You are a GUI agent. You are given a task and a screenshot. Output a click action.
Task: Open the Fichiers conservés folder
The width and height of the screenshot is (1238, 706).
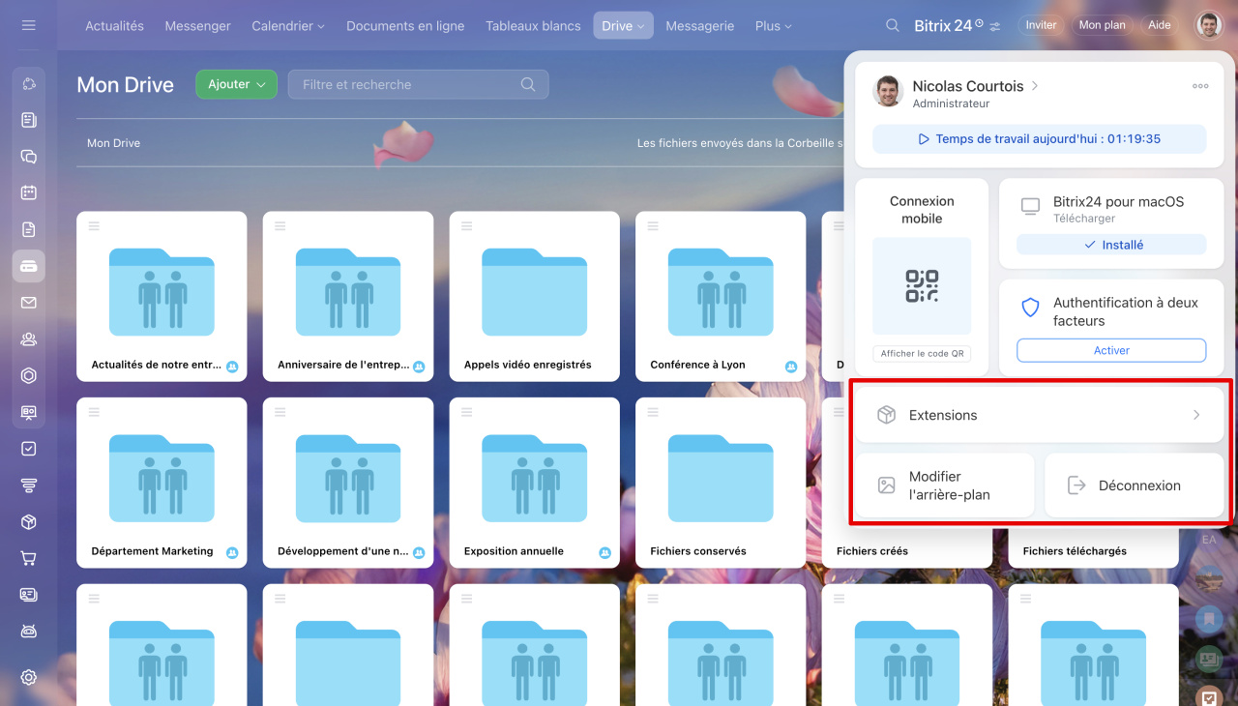point(721,482)
